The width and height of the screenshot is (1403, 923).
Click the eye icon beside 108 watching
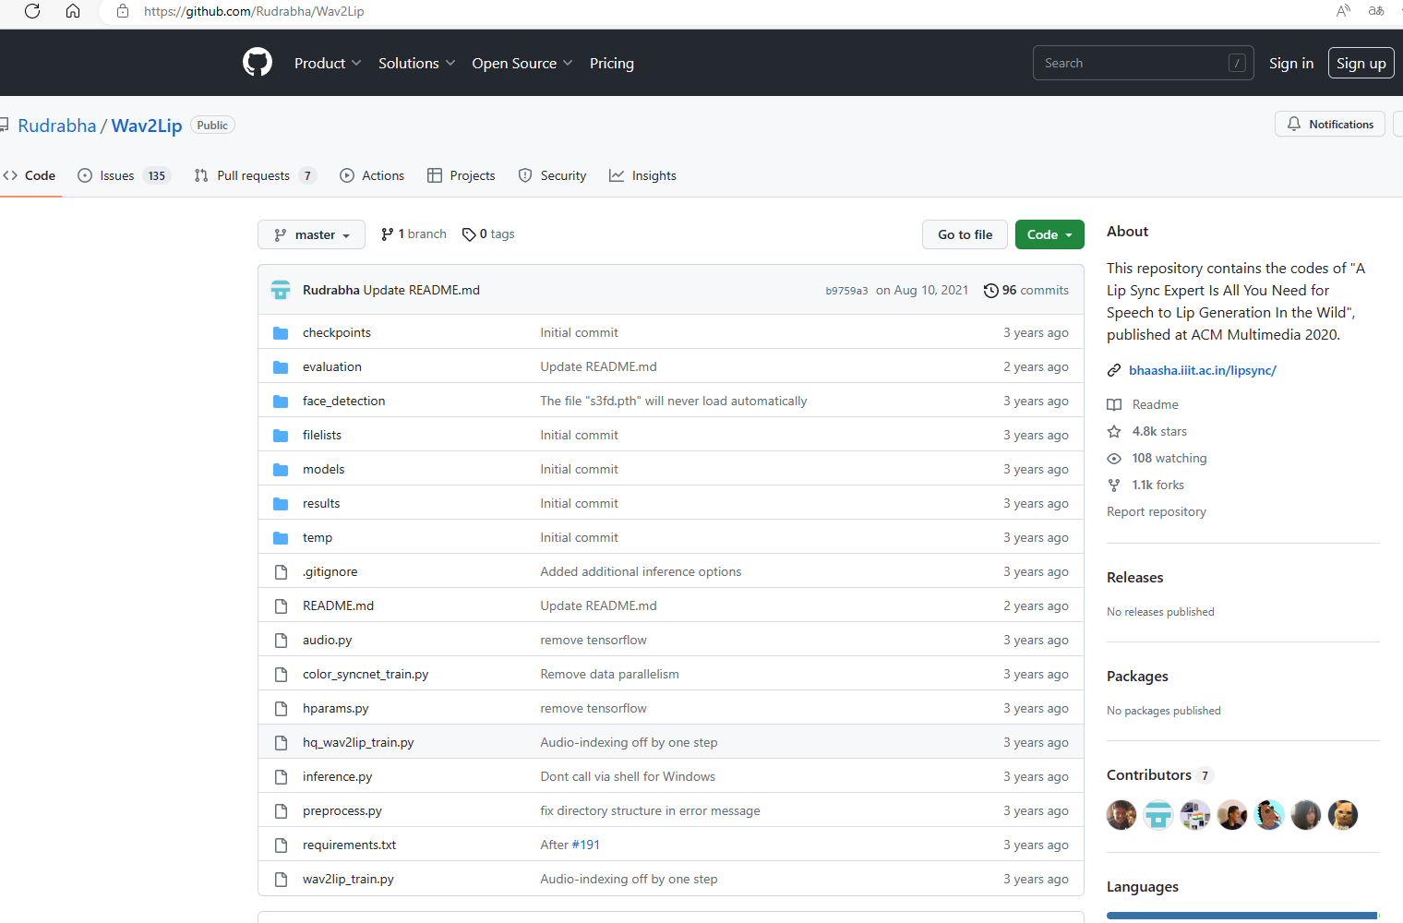(1114, 458)
